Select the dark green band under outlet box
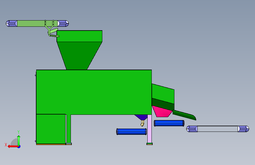255x165 pixels. point(163,104)
